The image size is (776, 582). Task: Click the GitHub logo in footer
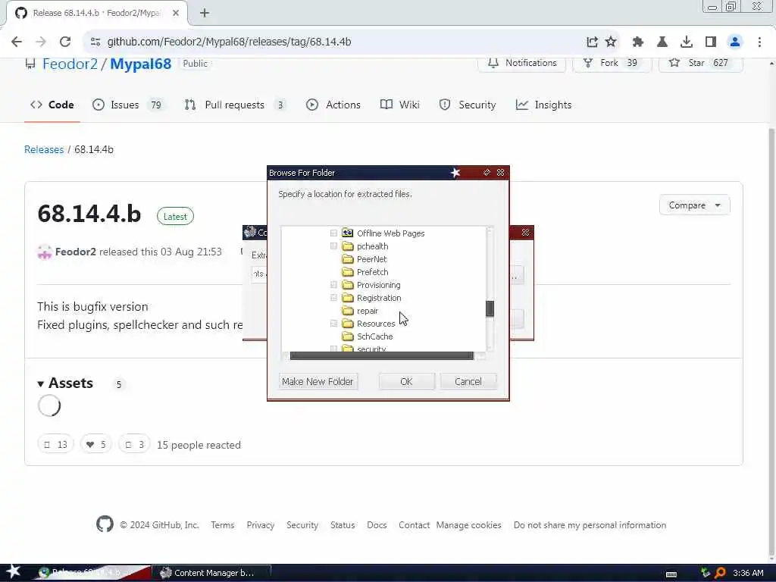pyautogui.click(x=105, y=524)
